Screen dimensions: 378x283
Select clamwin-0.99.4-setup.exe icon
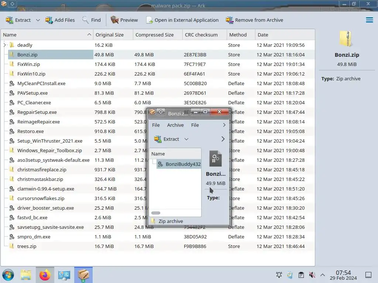12,189
